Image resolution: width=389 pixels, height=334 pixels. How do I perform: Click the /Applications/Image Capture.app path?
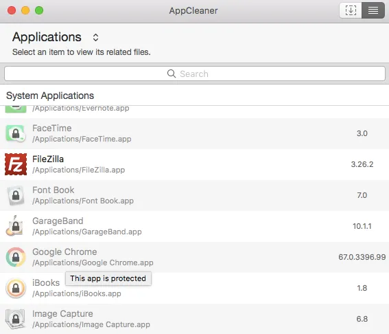91,324
